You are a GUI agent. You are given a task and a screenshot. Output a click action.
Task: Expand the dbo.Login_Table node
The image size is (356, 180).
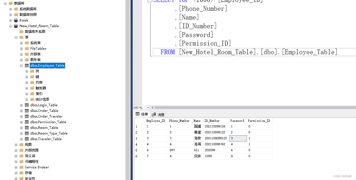[x=22, y=105]
